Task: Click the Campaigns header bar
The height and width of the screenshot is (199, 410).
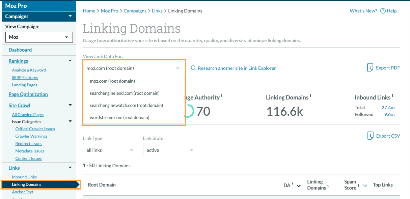Action: tap(39, 16)
